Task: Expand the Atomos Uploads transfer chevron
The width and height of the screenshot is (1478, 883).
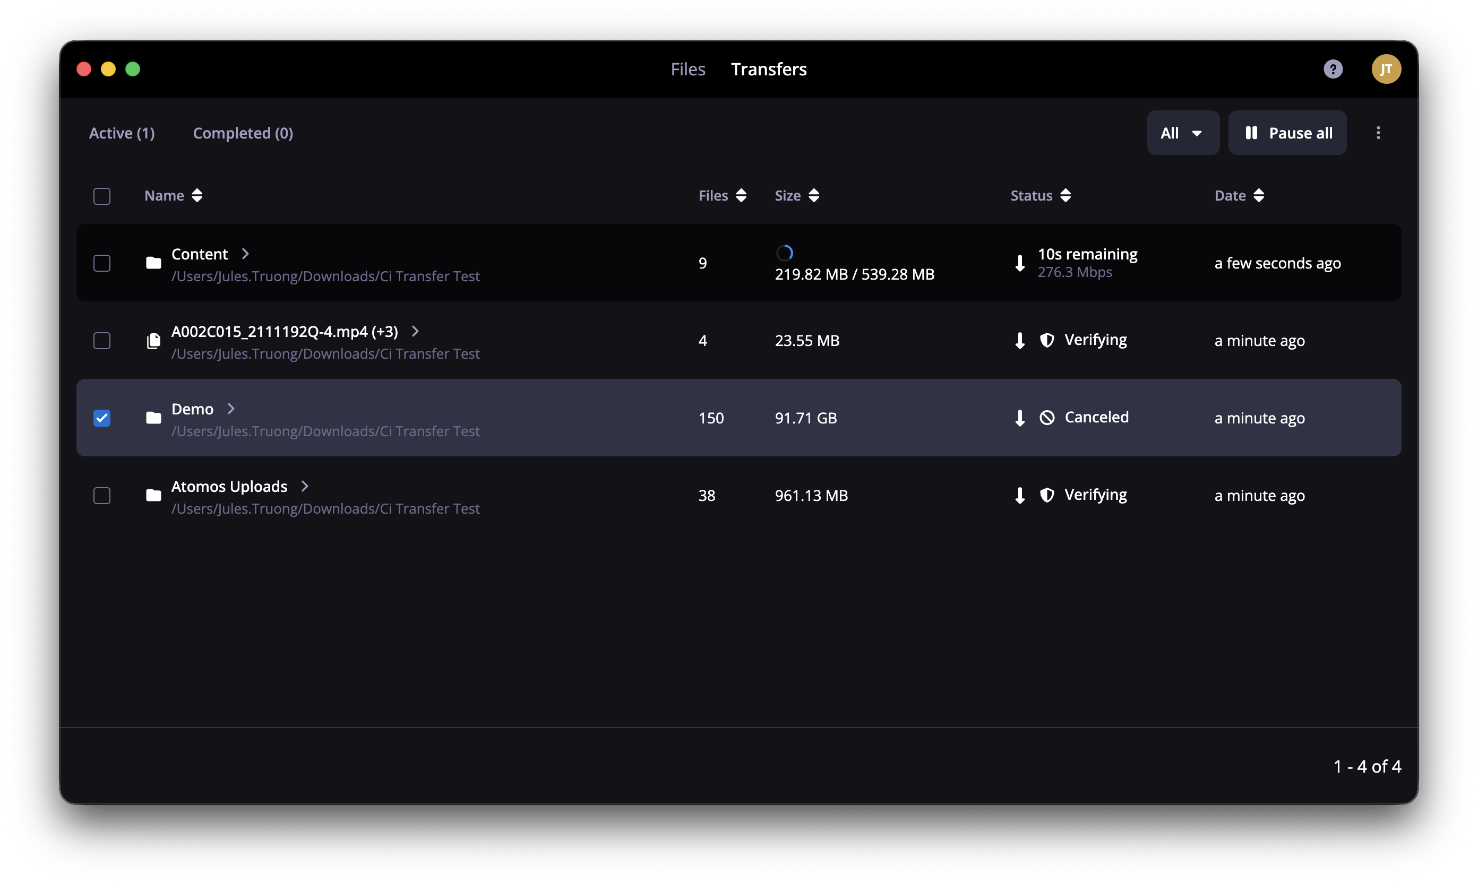Action: pyautogui.click(x=305, y=486)
